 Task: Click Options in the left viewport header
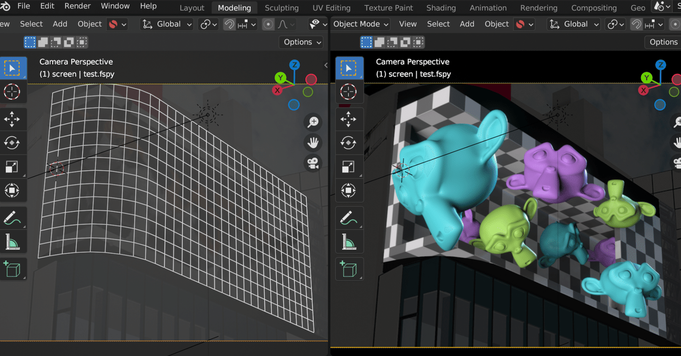pyautogui.click(x=300, y=42)
